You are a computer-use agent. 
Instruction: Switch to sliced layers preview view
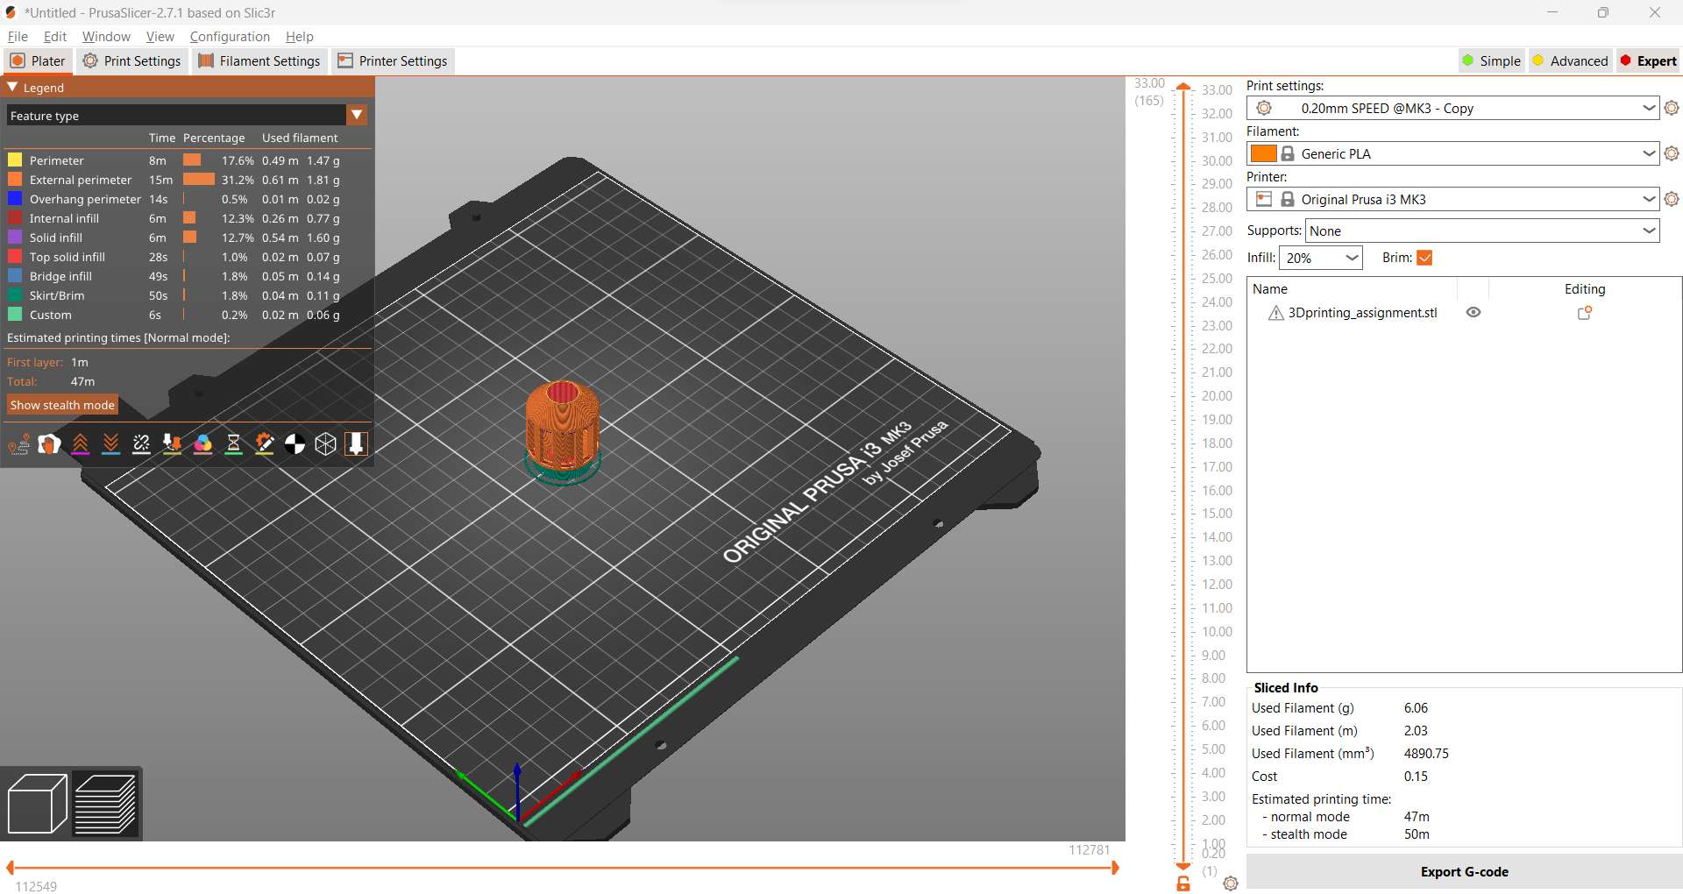pos(106,803)
